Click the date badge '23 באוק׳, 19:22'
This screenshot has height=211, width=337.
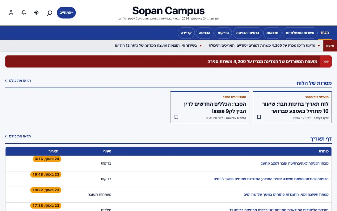pos(46,190)
